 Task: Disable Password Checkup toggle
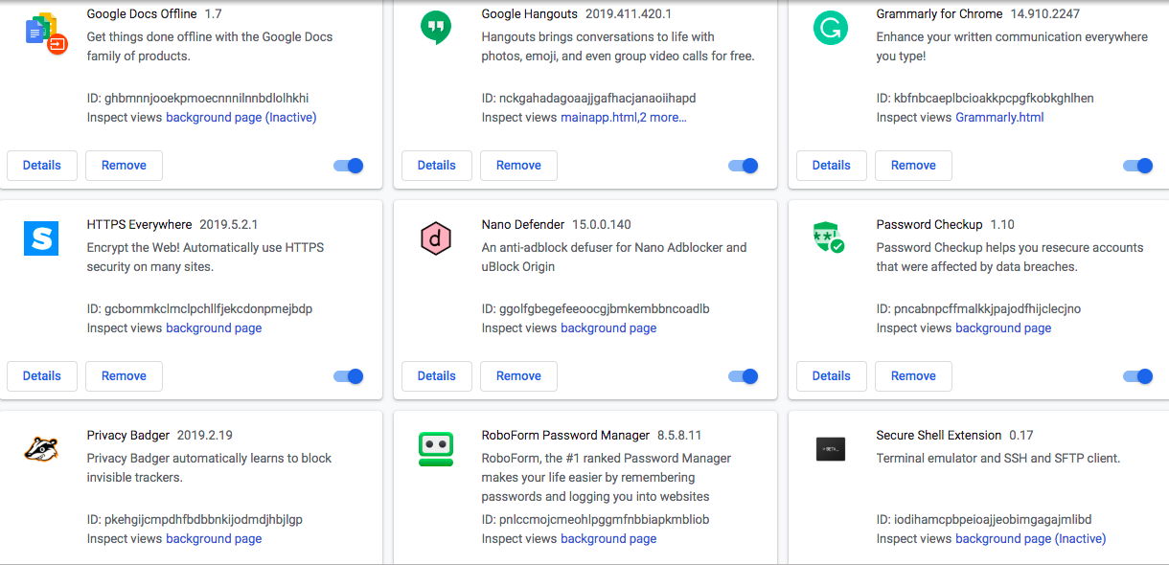click(x=1138, y=376)
